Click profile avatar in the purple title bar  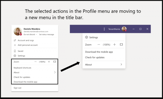point(124,29)
